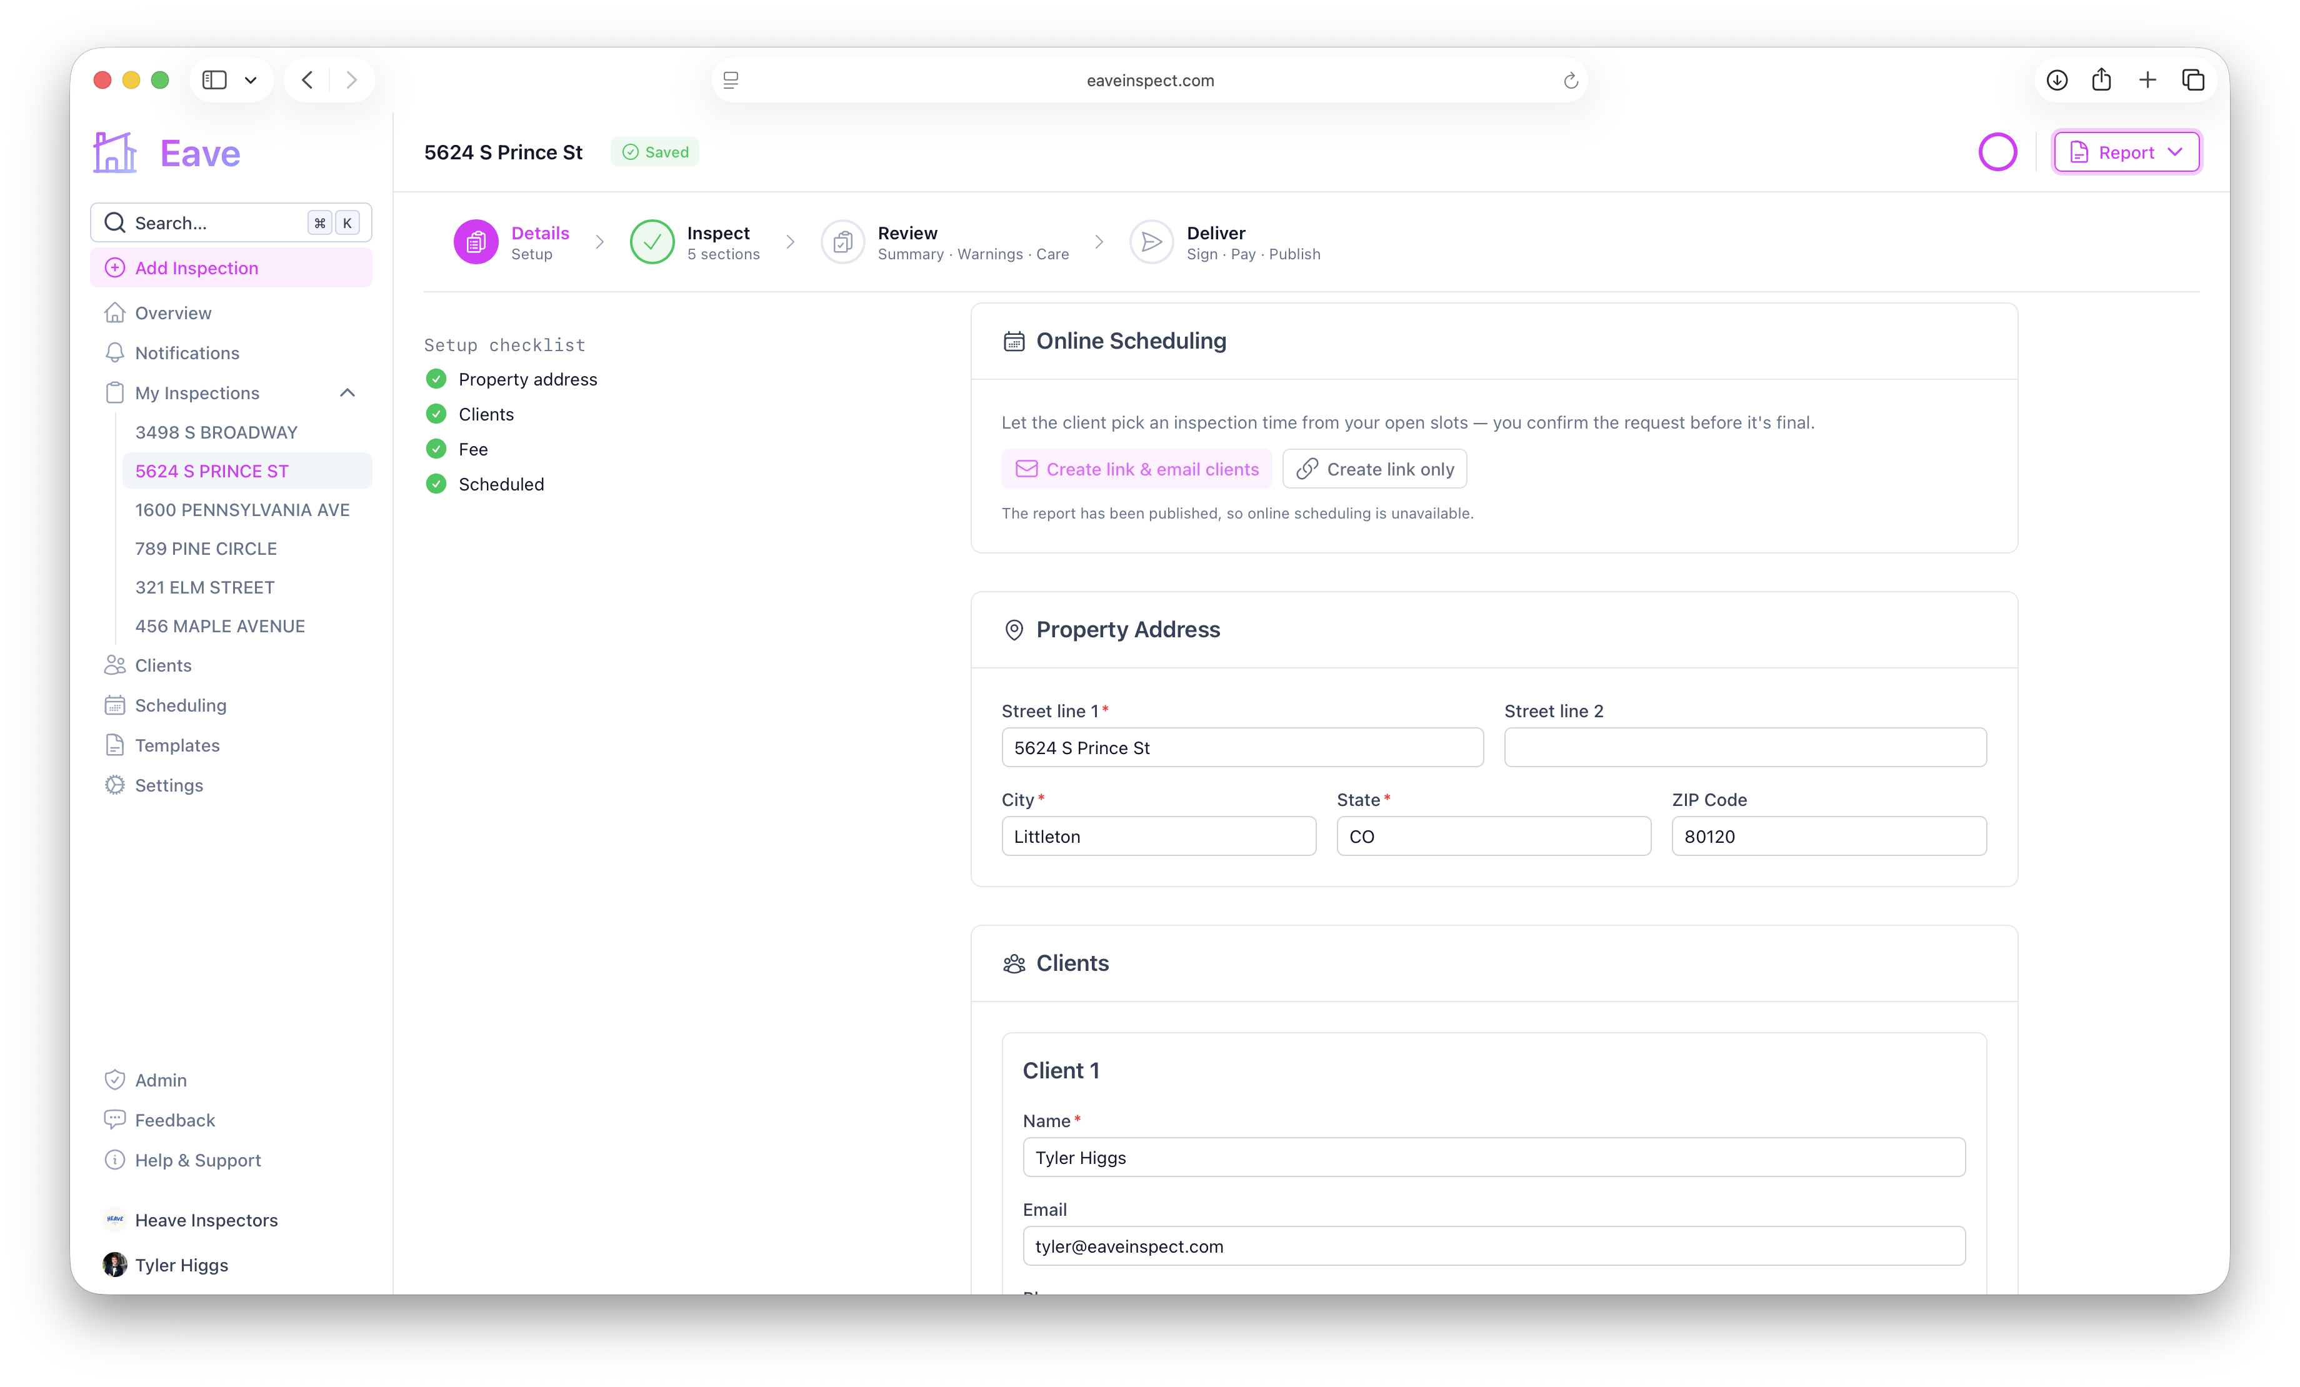Open the Report dropdown

(x=2127, y=152)
